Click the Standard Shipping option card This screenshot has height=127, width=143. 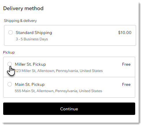(x=70, y=35)
